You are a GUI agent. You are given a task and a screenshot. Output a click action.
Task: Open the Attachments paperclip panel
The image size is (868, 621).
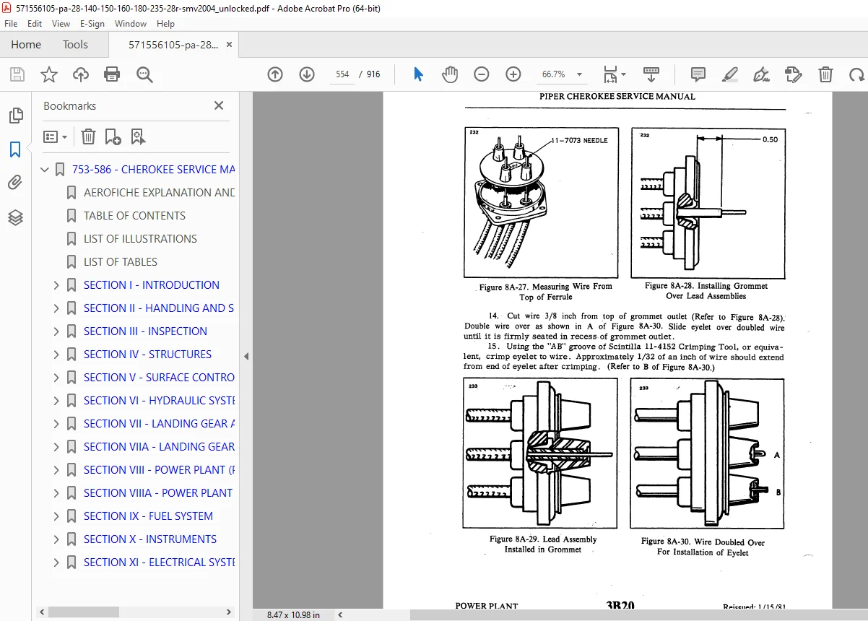15,183
